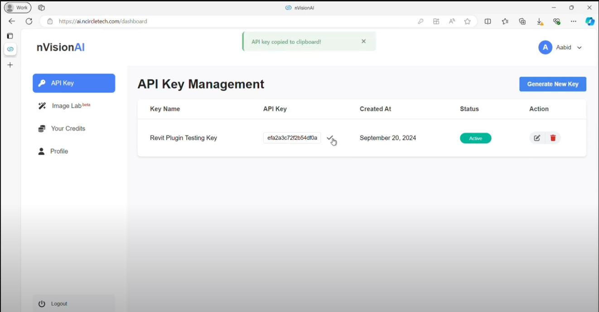The width and height of the screenshot is (599, 312).
Task: Open the browser Settings and more menu
Action: point(574,21)
